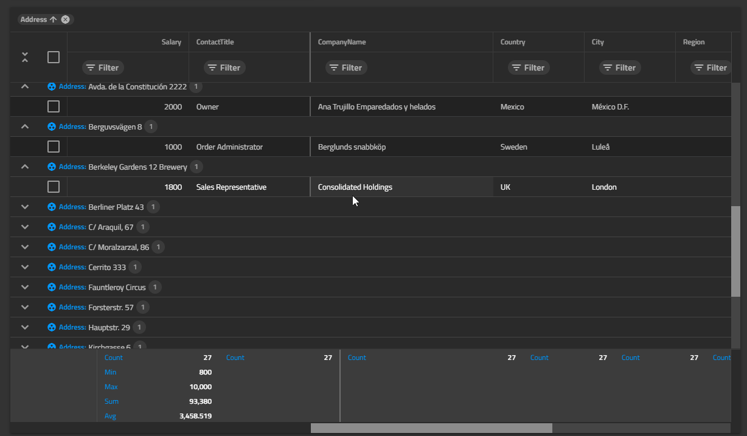This screenshot has height=436, width=747.
Task: Click the Count summary link under CompanyName
Action: coord(356,357)
